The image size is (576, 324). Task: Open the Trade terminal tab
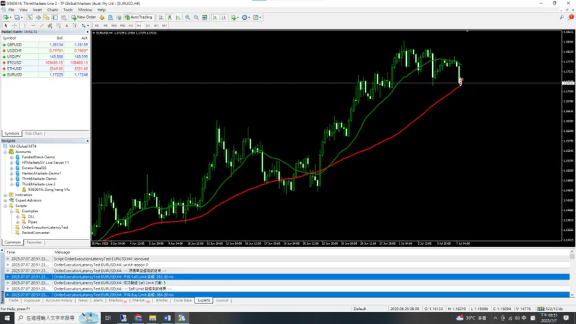tap(13, 301)
